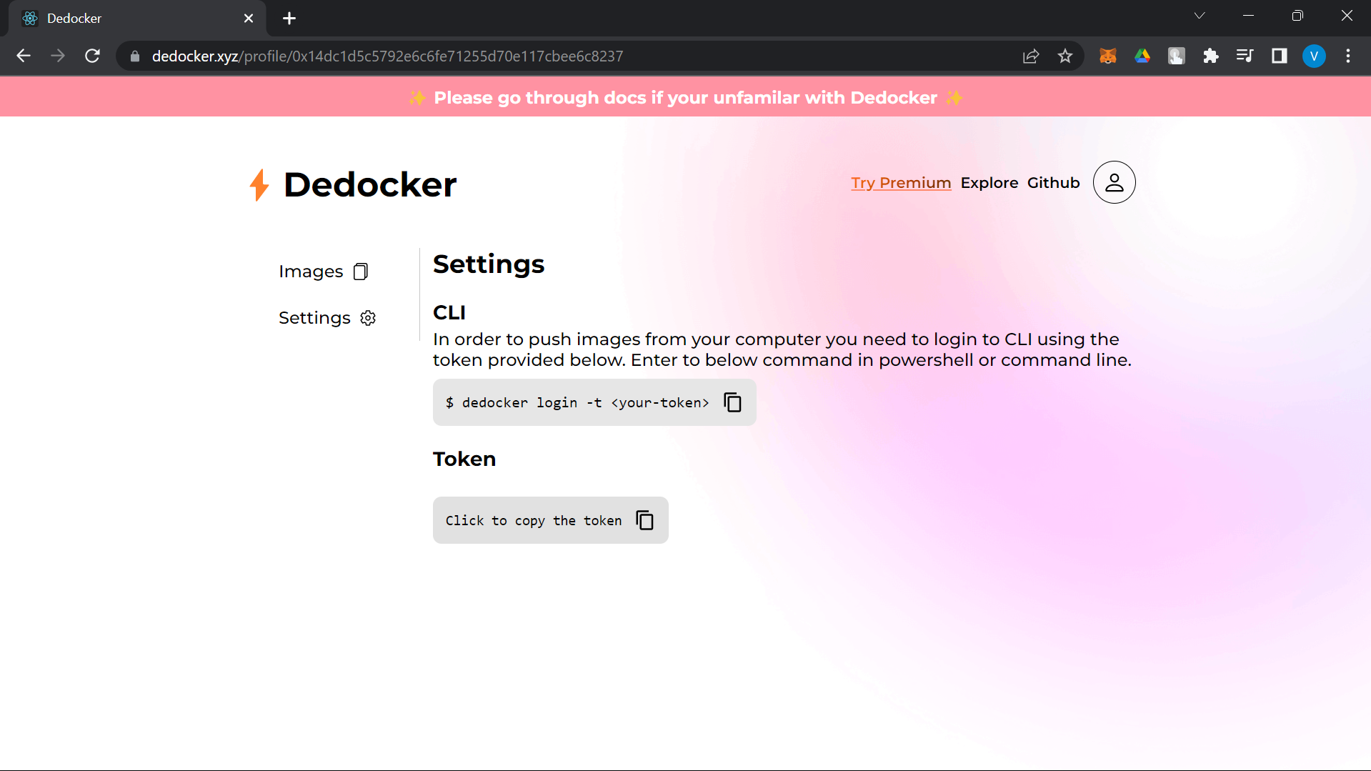The height and width of the screenshot is (771, 1371).
Task: Click the Token subheading
Action: (x=464, y=459)
